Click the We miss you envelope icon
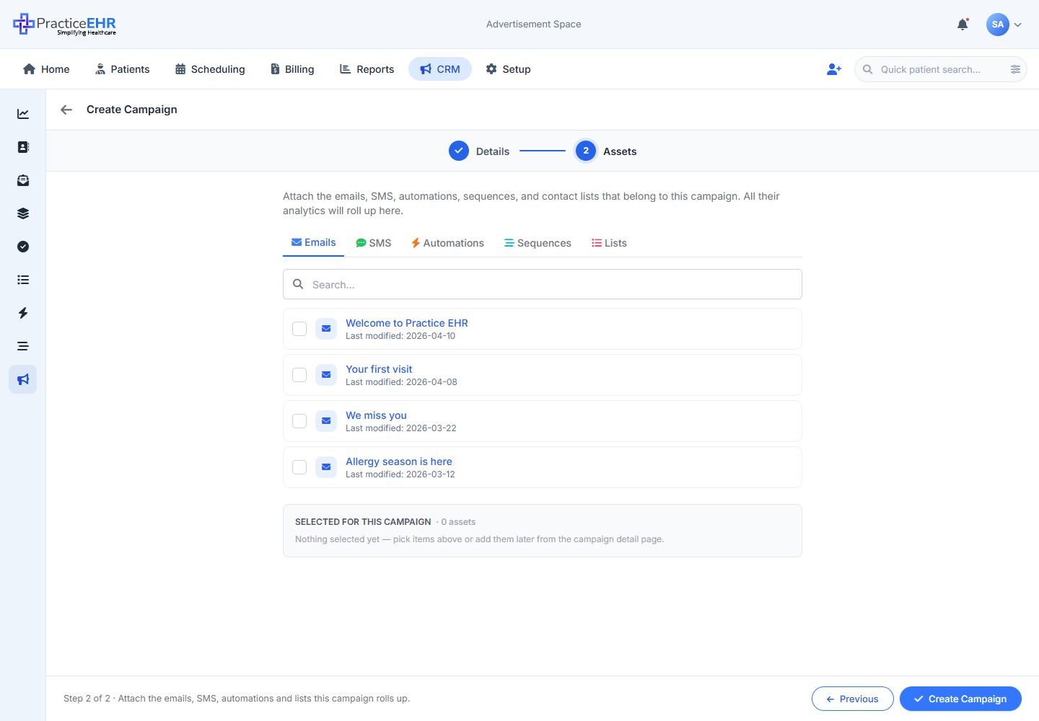 point(326,421)
